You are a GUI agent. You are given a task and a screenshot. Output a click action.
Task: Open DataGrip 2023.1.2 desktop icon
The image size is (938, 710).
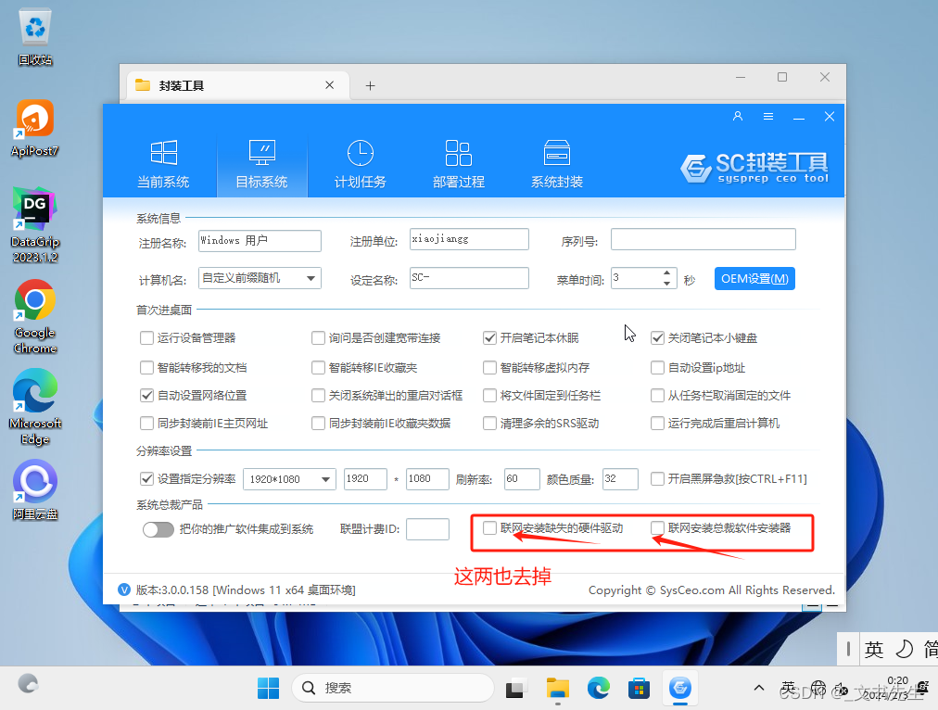35,226
